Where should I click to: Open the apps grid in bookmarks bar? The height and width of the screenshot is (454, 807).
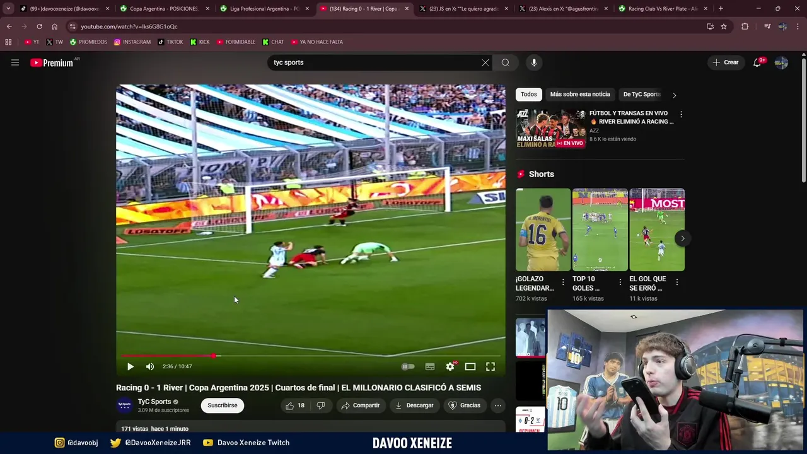[x=8, y=42]
